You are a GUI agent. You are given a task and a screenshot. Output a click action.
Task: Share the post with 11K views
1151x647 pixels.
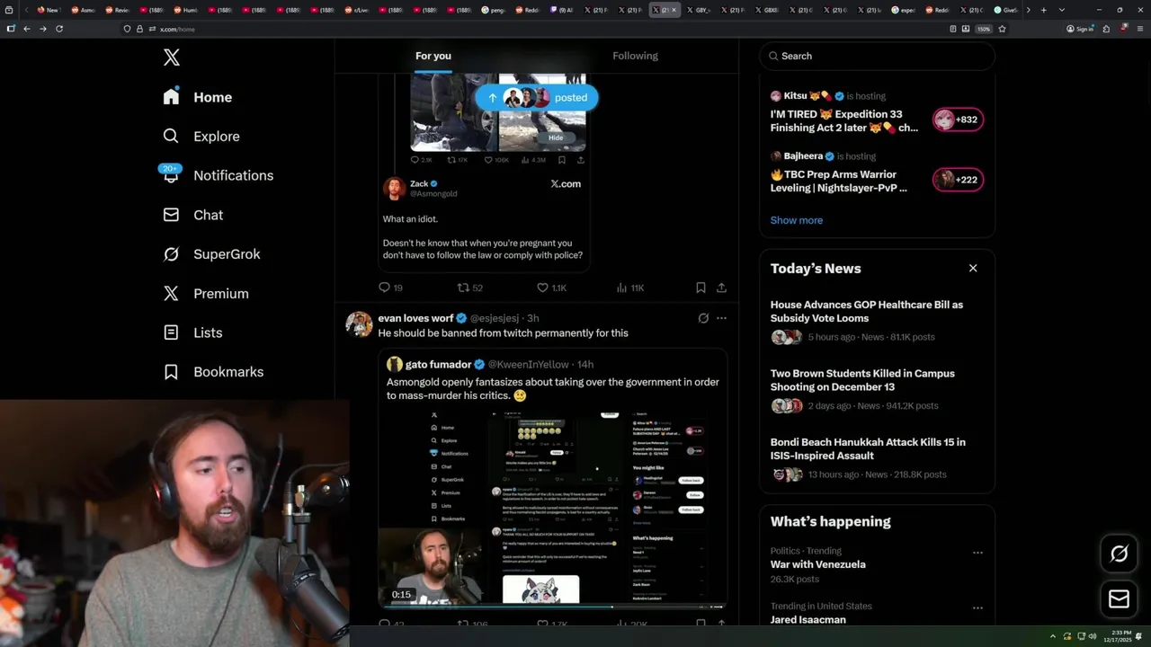721,288
